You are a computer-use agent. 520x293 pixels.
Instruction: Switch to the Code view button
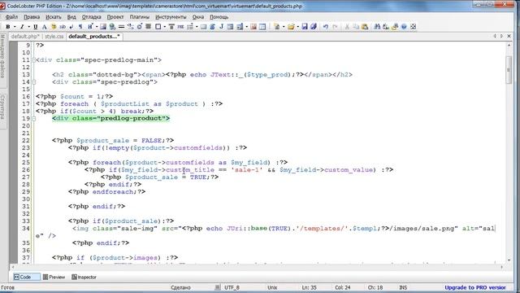pyautogui.click(x=26, y=277)
